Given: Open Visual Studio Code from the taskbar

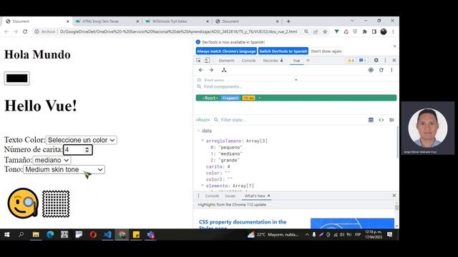Looking at the screenshot, I should (x=107, y=235).
